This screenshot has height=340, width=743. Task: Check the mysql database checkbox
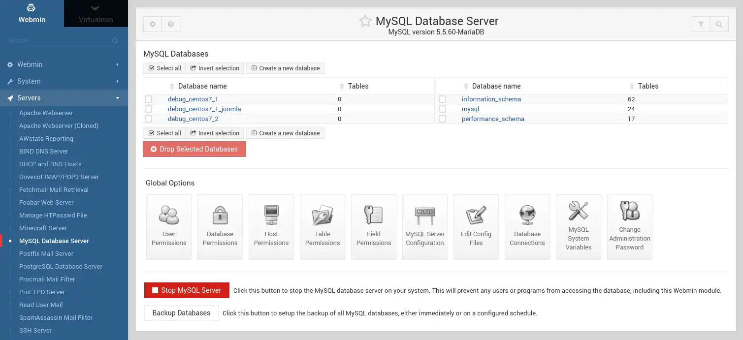coord(443,109)
